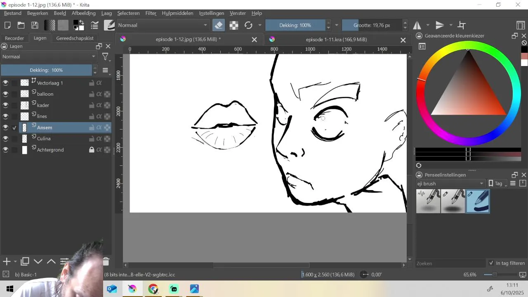Duplicate the selected layer icon

[x=25, y=262]
